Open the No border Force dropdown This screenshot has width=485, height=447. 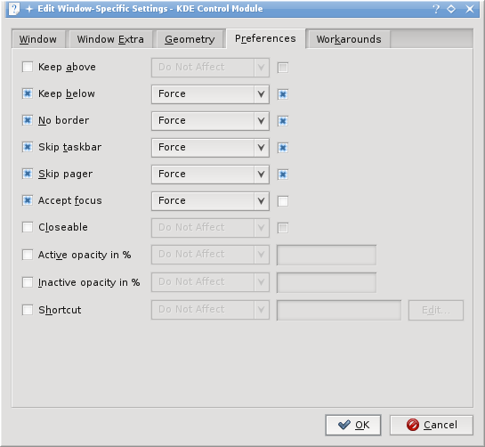click(x=210, y=121)
